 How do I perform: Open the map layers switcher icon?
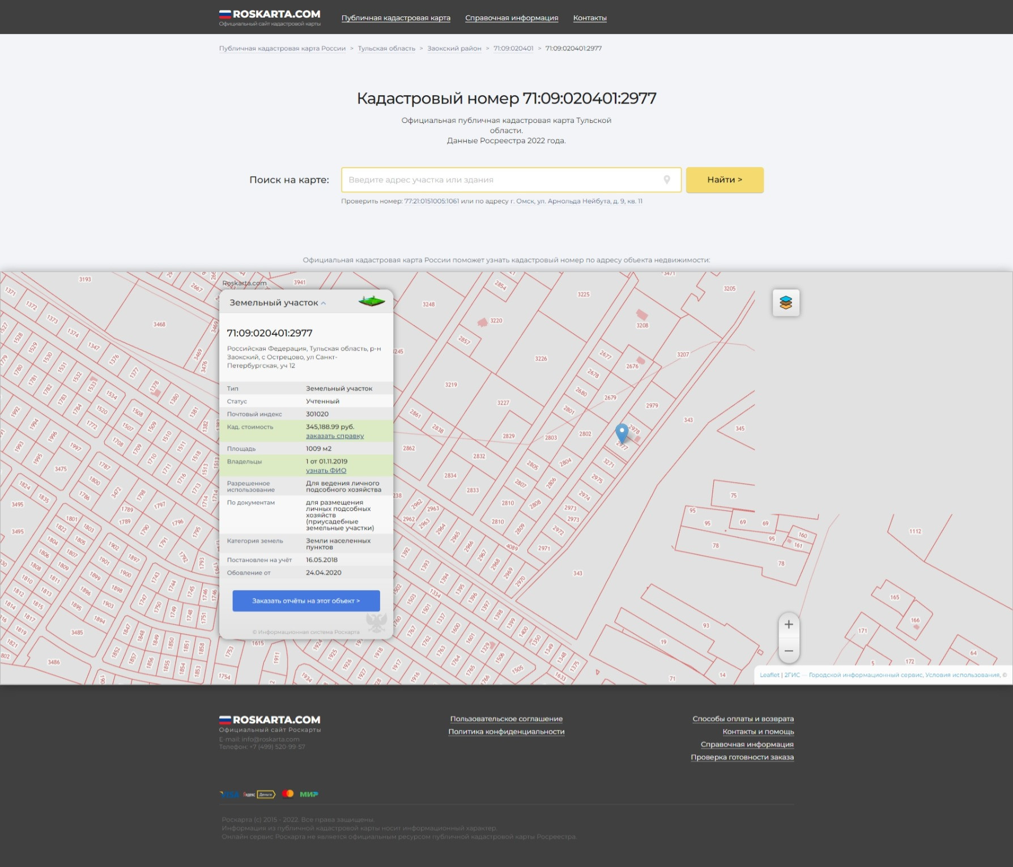click(x=785, y=303)
